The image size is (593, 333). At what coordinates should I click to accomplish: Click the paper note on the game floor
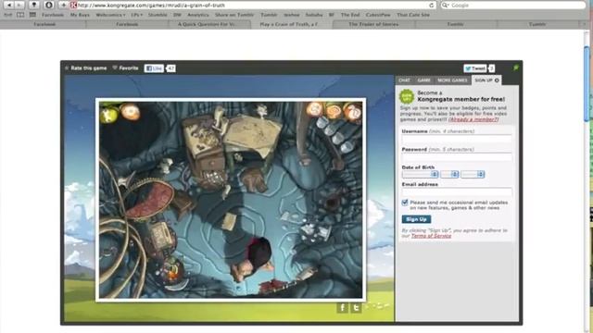(x=229, y=221)
